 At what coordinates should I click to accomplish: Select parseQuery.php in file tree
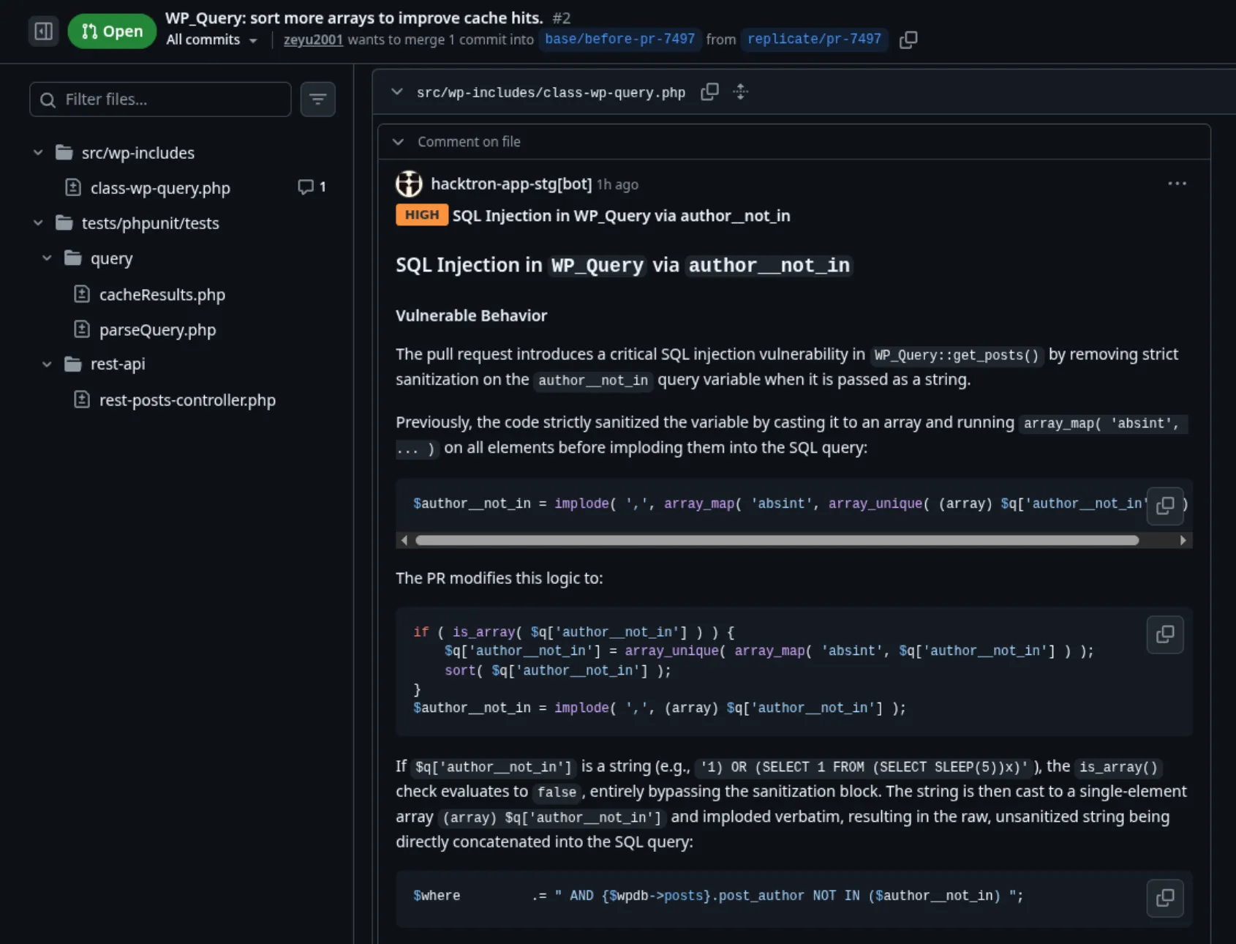[158, 330]
